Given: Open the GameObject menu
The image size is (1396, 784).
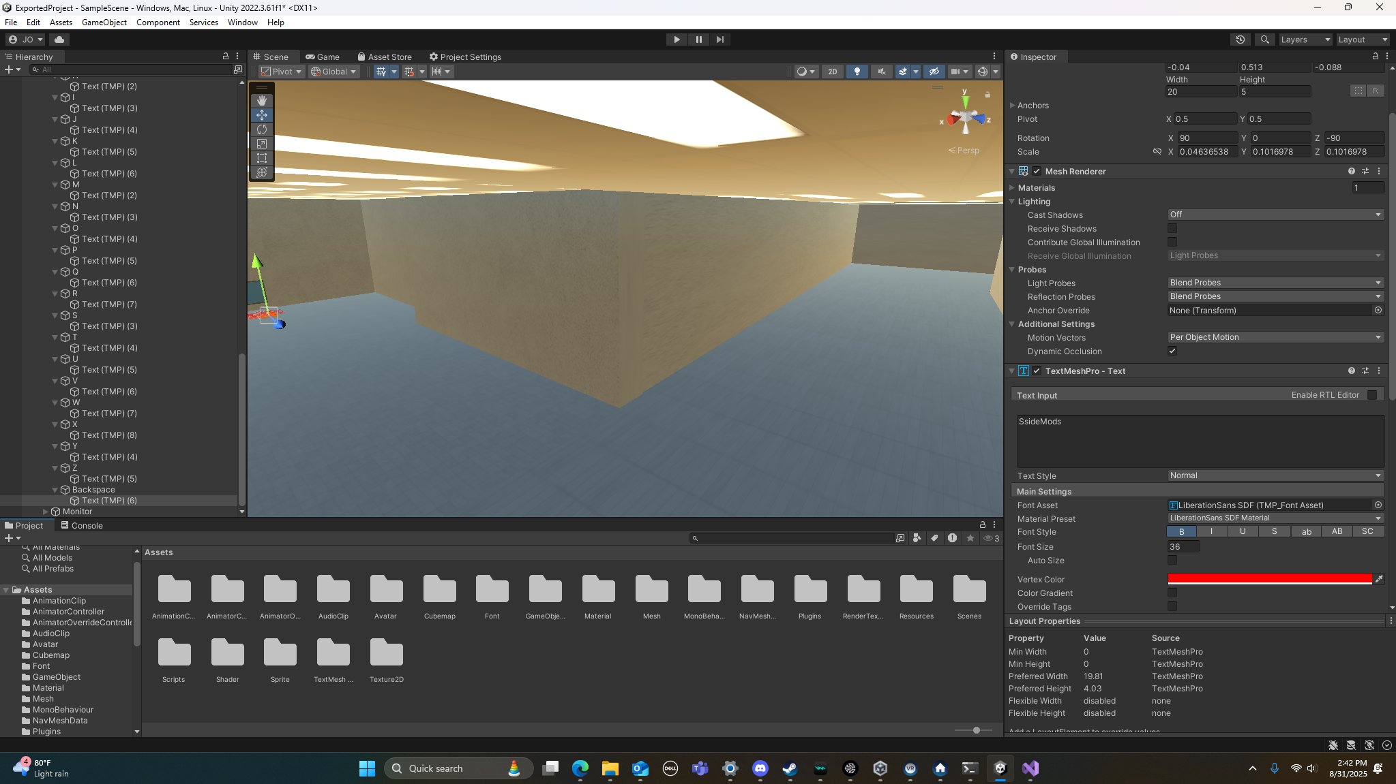Looking at the screenshot, I should pos(104,22).
